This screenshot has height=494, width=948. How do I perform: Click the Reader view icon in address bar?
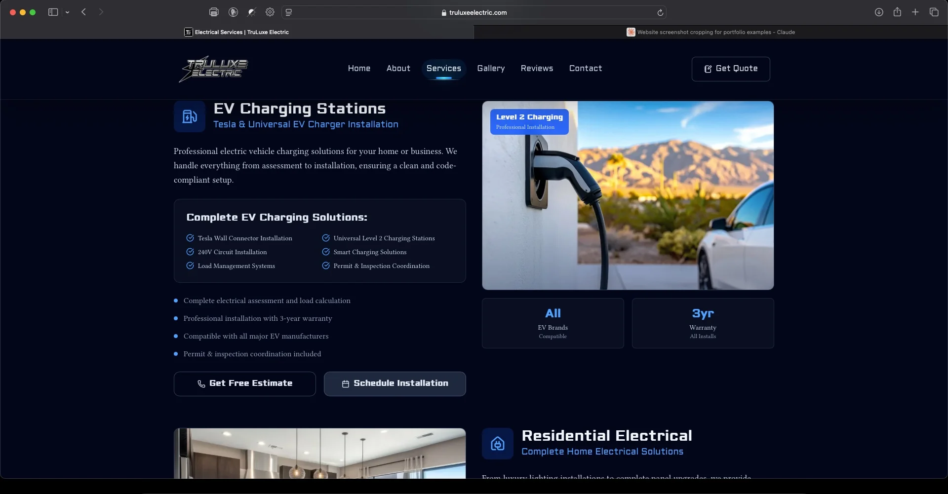click(289, 12)
